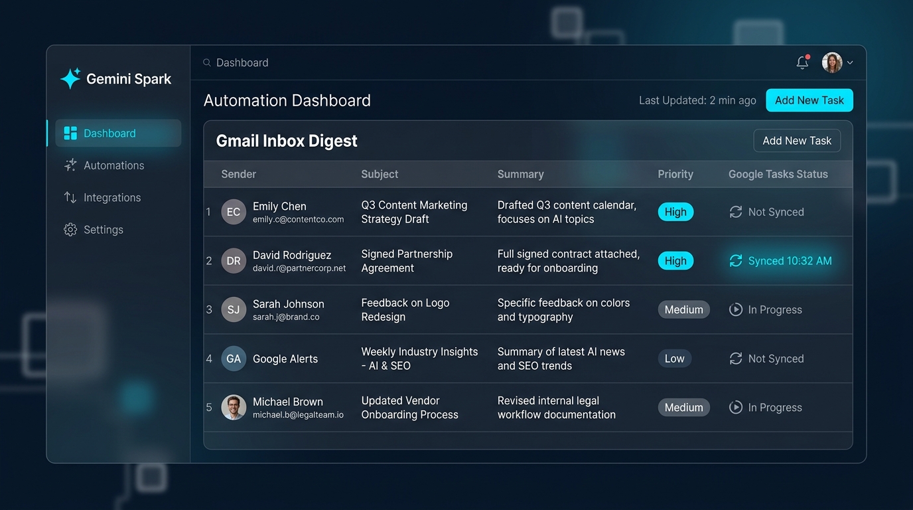Open Weekly Industry Insights subject
The width and height of the screenshot is (913, 510).
click(x=419, y=359)
